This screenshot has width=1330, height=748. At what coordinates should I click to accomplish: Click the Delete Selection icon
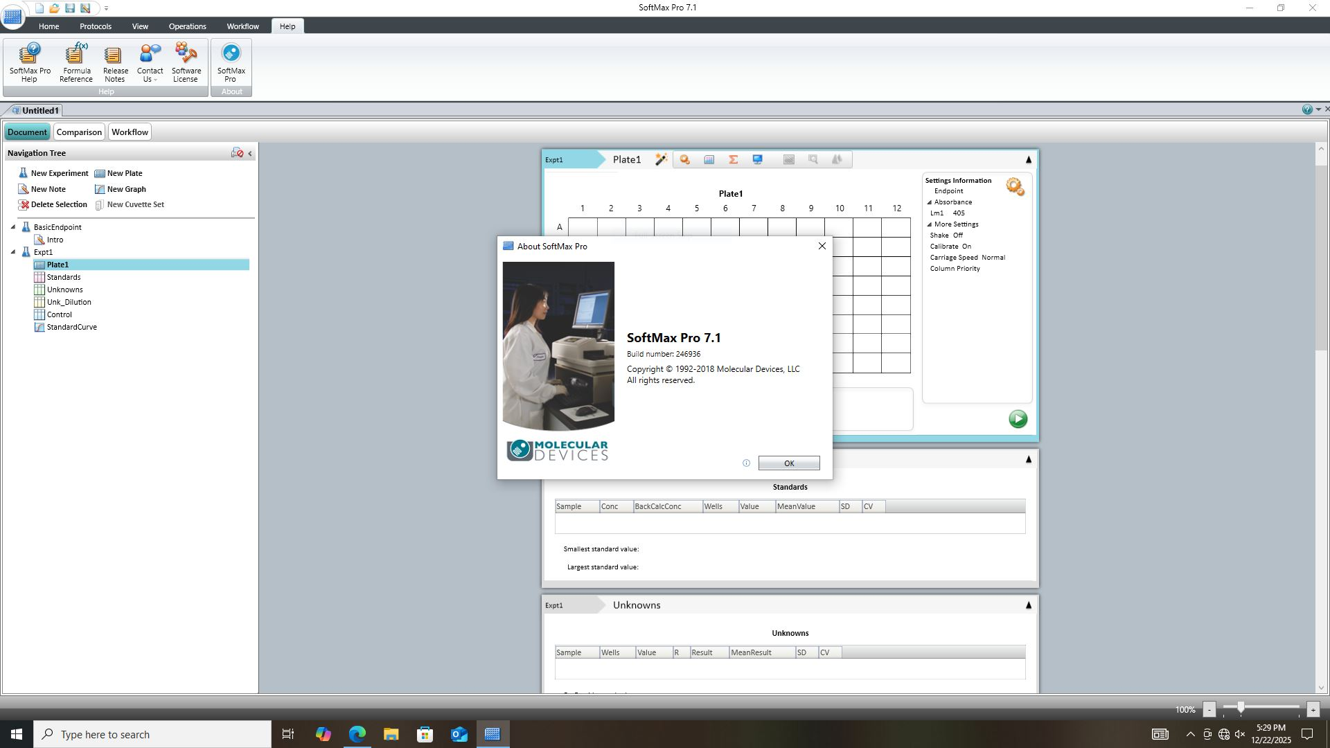click(24, 205)
